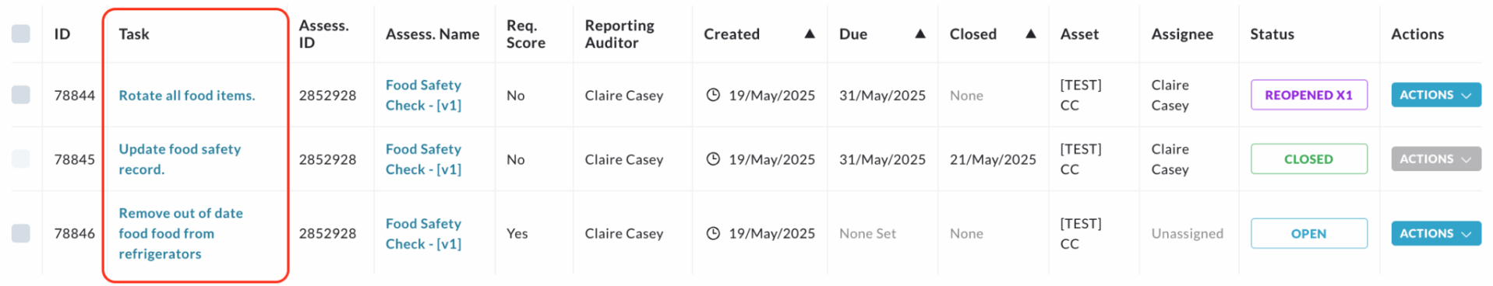Screen dimensions: 1493x286
Task: Open 'Rotate all food items.' task
Action: [187, 95]
